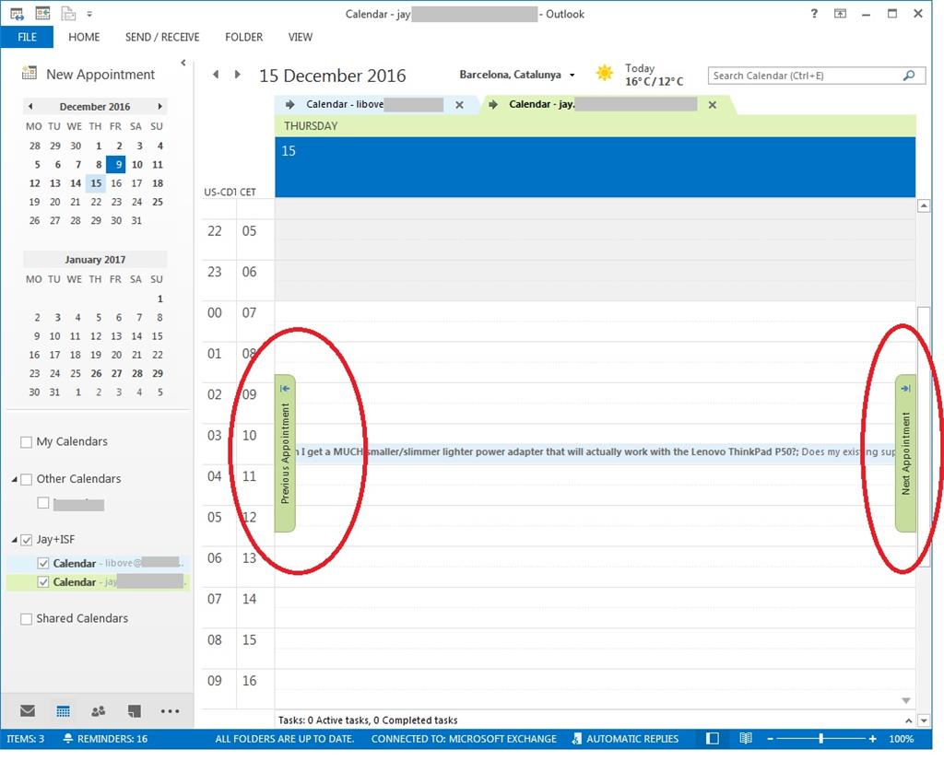944x761 pixels.
Task: Switch to the HOME ribbon tab
Action: [84, 37]
